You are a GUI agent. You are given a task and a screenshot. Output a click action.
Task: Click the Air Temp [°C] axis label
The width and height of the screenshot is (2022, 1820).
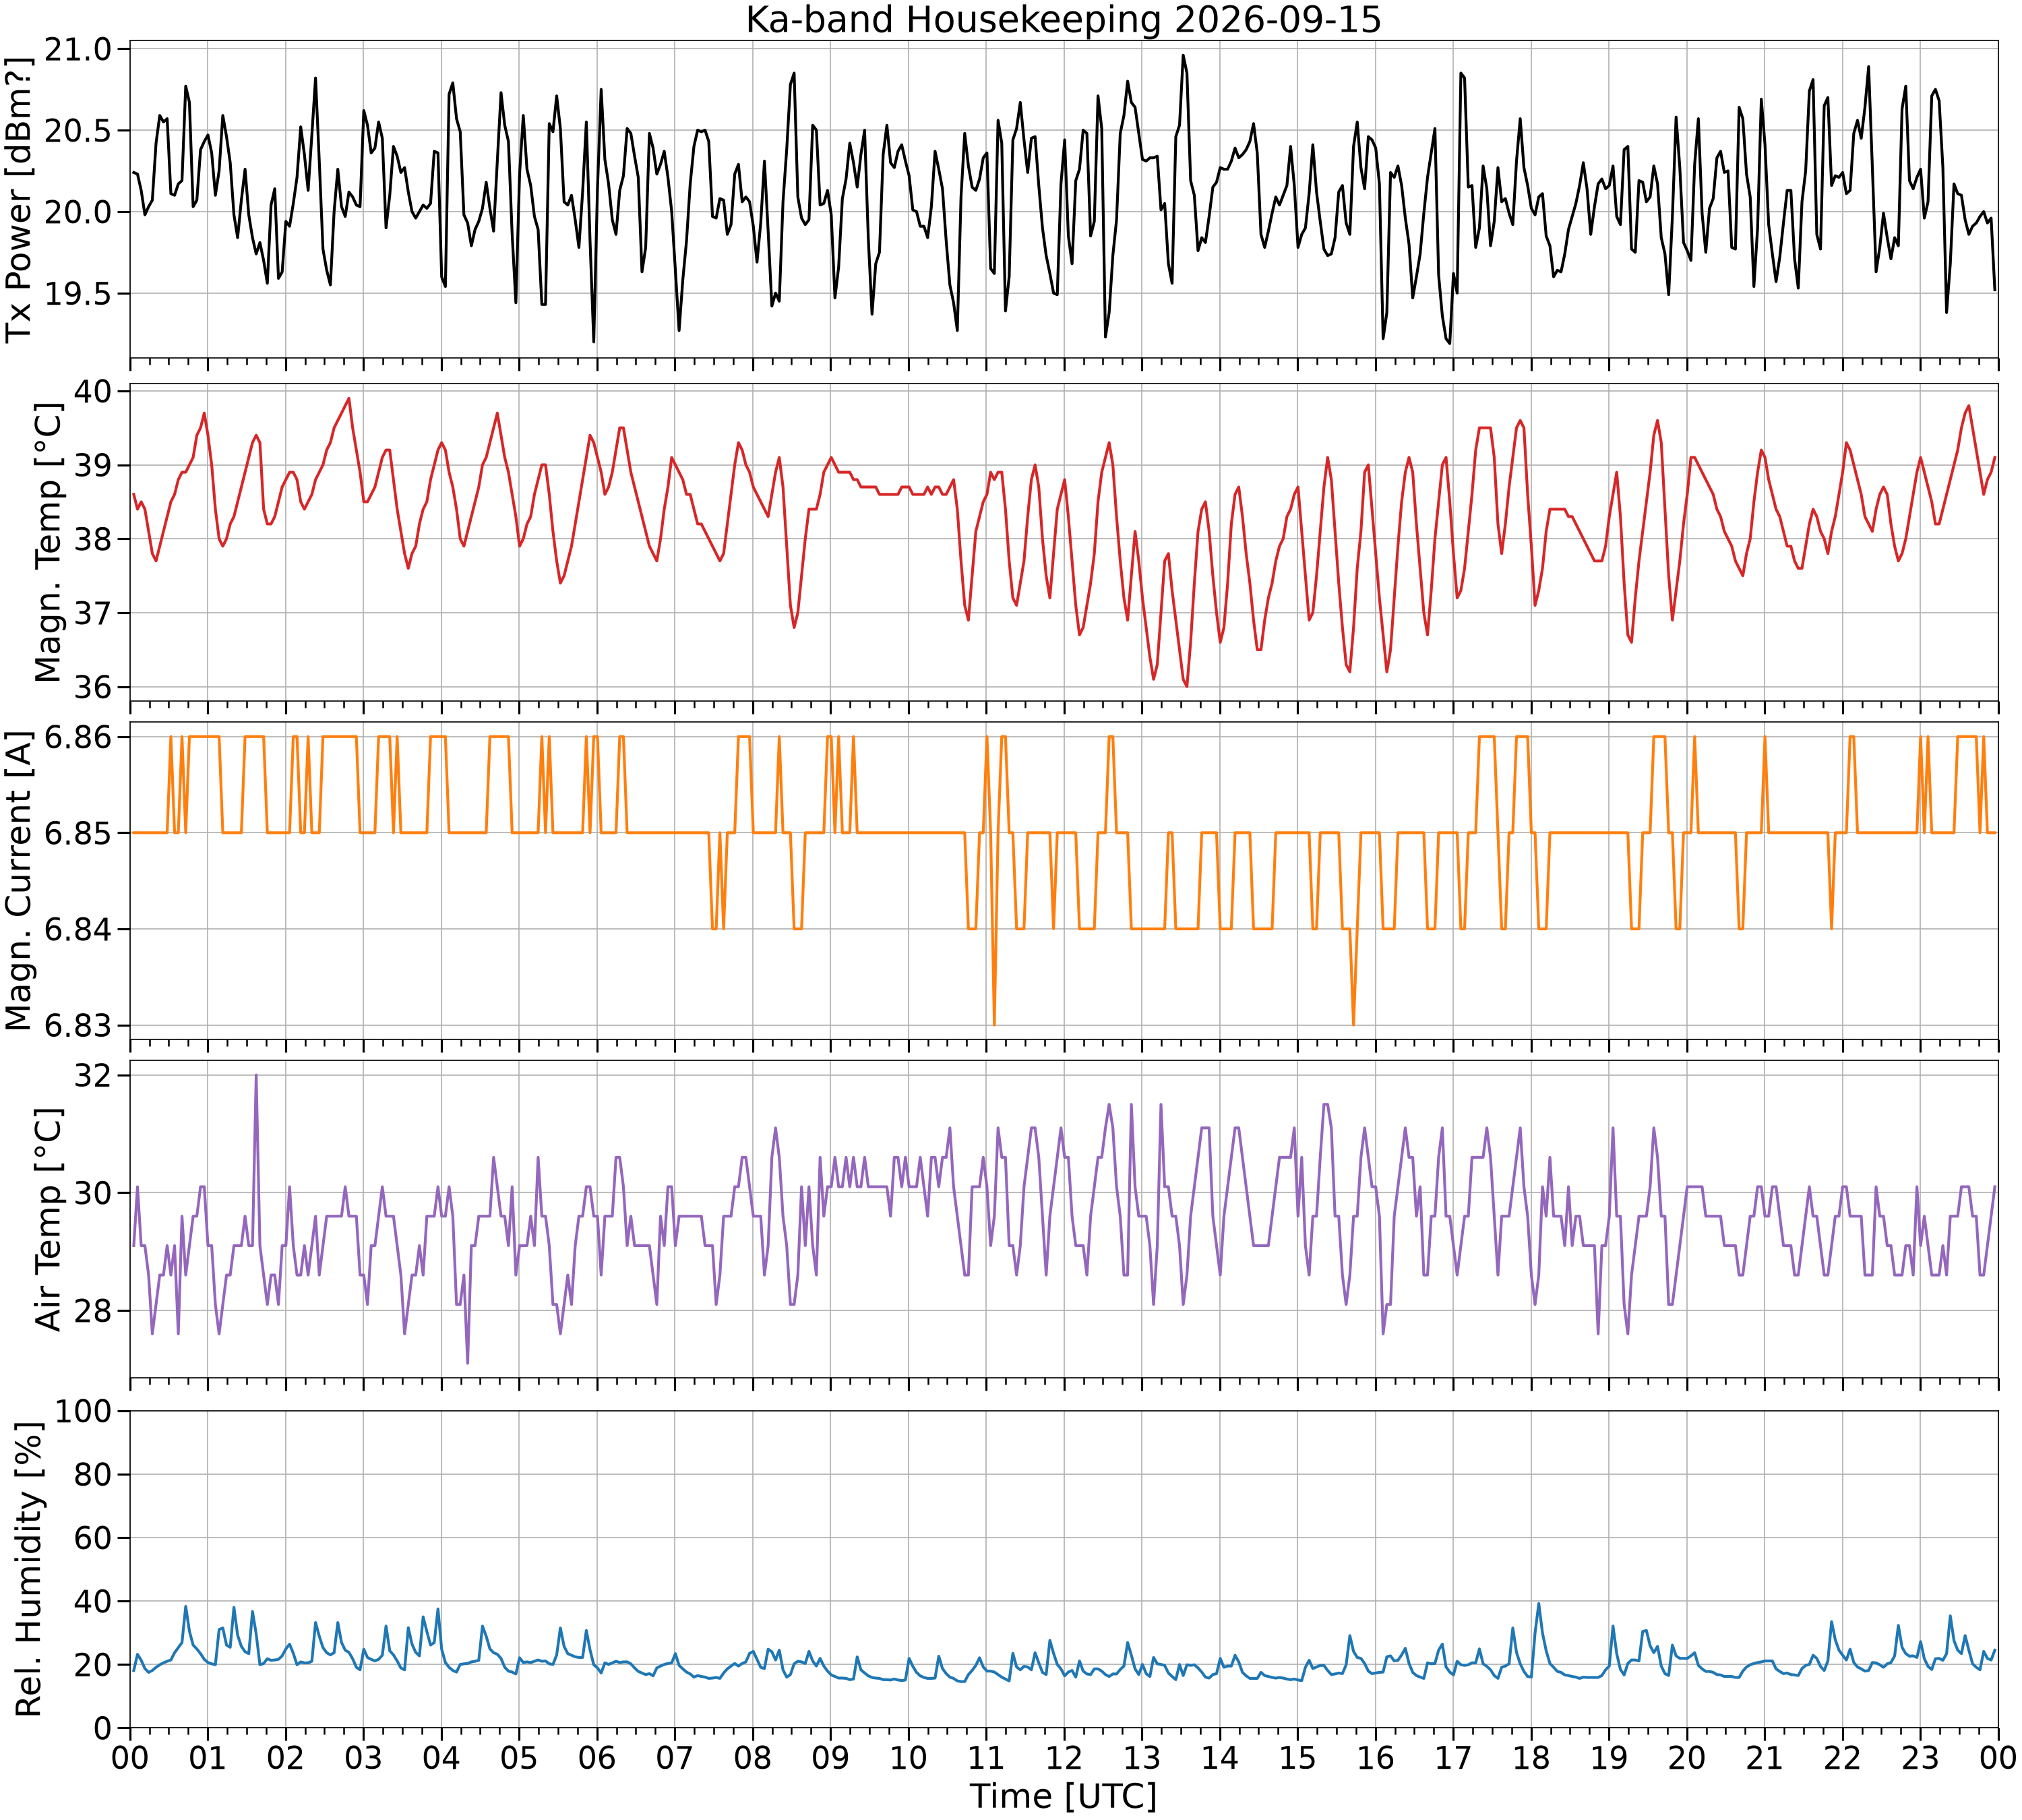coord(48,1219)
